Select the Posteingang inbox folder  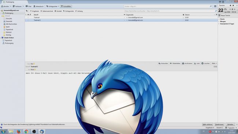[9, 13]
